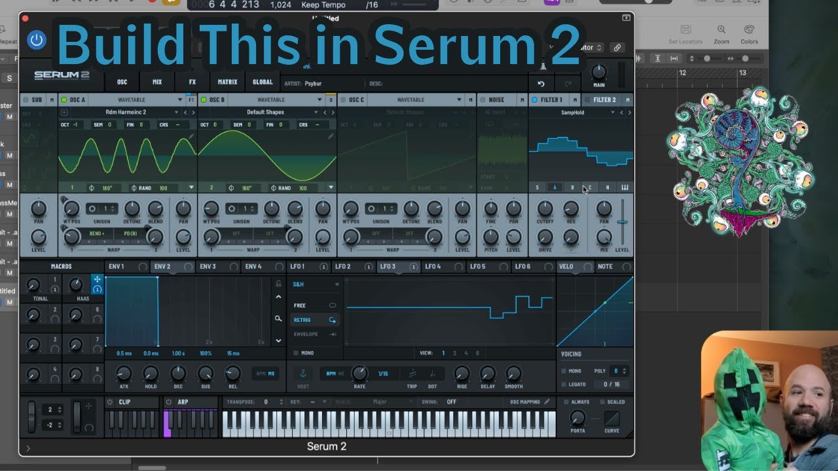Click the link icon in plugin window header
Viewport: 838px width, 471px height.
click(617, 48)
